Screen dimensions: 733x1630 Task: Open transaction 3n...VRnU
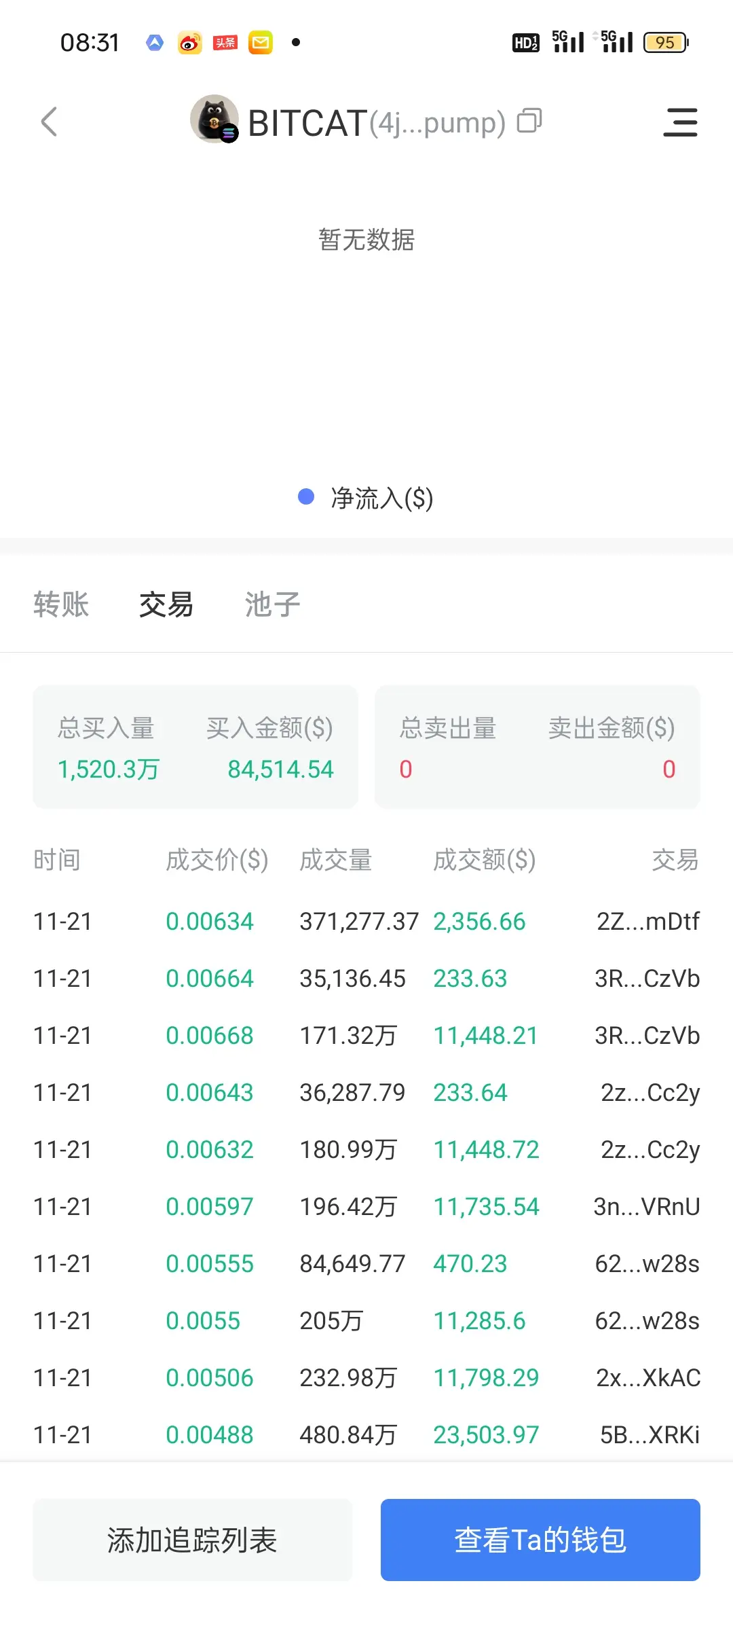pyautogui.click(x=647, y=1207)
